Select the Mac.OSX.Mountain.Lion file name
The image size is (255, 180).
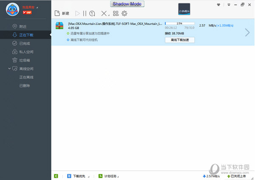[115, 24]
